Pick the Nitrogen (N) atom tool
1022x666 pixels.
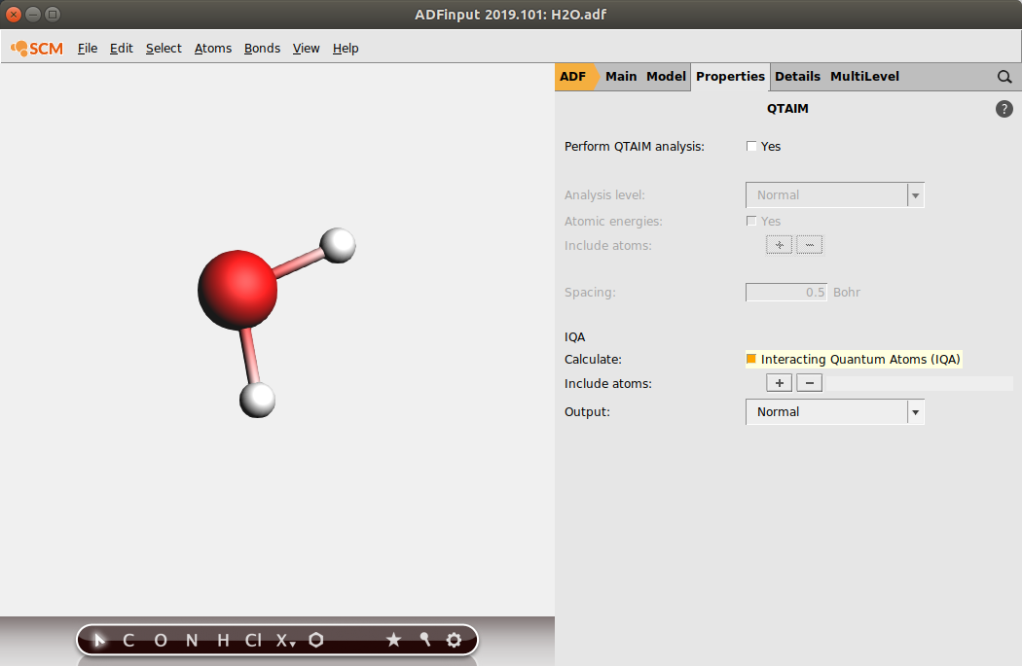pyautogui.click(x=192, y=641)
